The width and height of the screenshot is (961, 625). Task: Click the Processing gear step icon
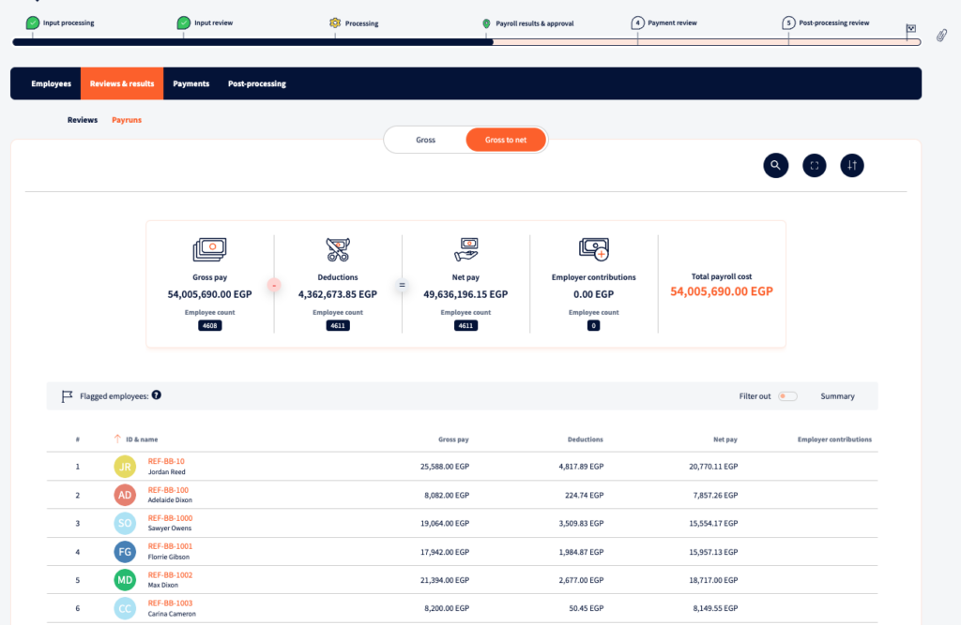(335, 22)
